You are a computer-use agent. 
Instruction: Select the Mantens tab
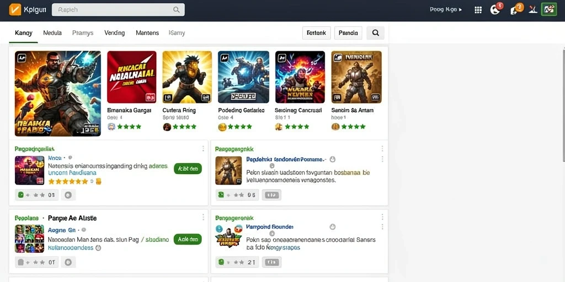point(147,32)
